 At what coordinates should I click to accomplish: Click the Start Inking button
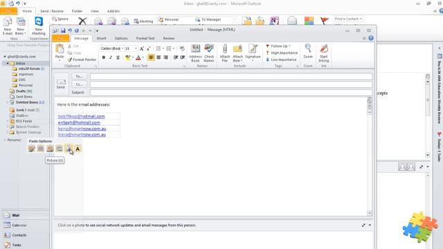click(323, 53)
